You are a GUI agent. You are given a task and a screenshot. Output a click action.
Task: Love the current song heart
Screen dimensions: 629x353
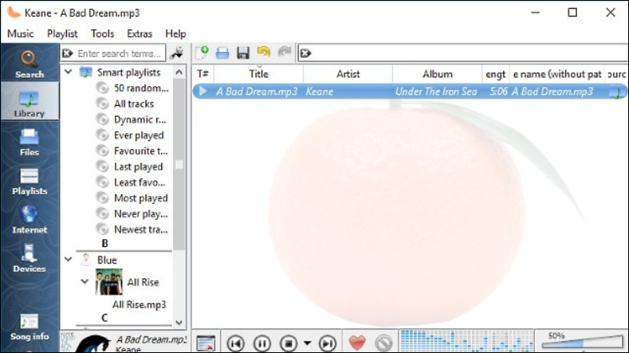357,343
